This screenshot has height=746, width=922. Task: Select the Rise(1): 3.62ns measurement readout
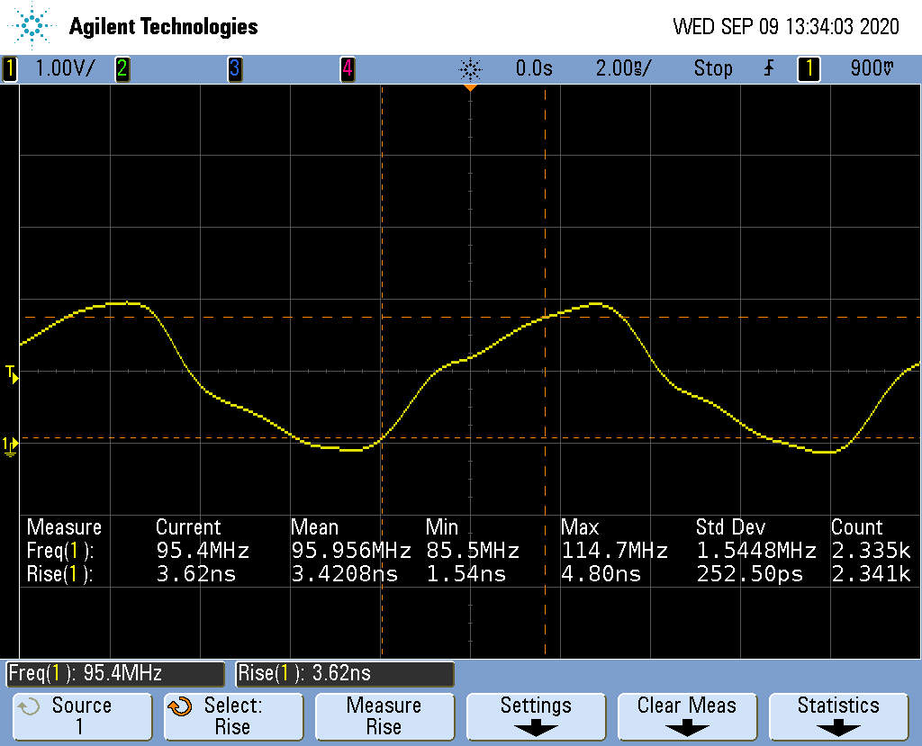[345, 673]
